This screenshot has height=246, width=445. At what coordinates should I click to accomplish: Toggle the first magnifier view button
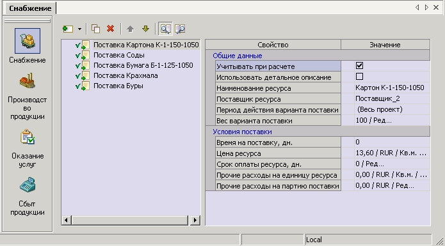165,29
